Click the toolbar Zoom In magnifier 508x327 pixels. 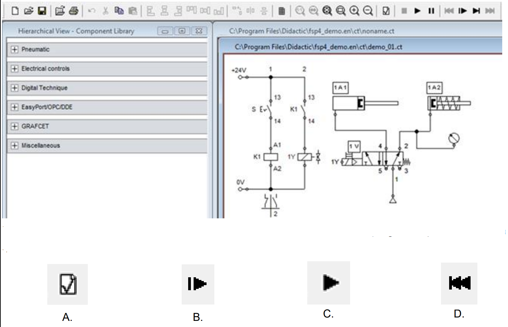tap(355, 11)
